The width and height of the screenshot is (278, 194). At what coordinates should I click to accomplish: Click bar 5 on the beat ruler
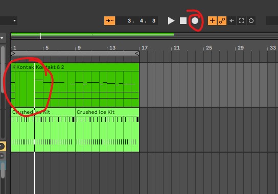47,48
